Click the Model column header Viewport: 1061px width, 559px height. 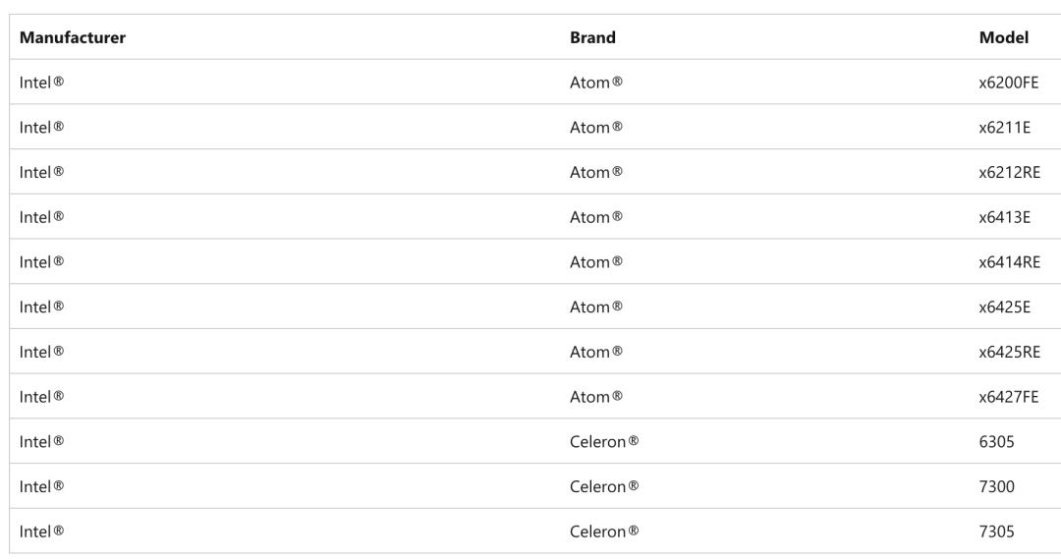(1004, 38)
